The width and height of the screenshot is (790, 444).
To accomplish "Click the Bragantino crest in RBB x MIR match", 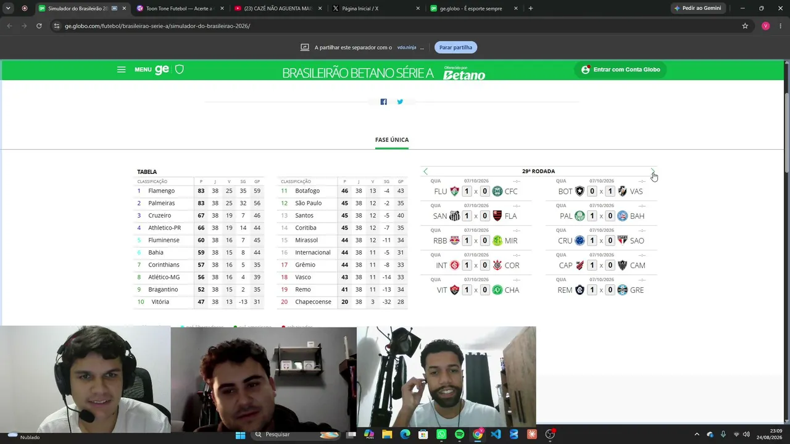I will (x=455, y=240).
